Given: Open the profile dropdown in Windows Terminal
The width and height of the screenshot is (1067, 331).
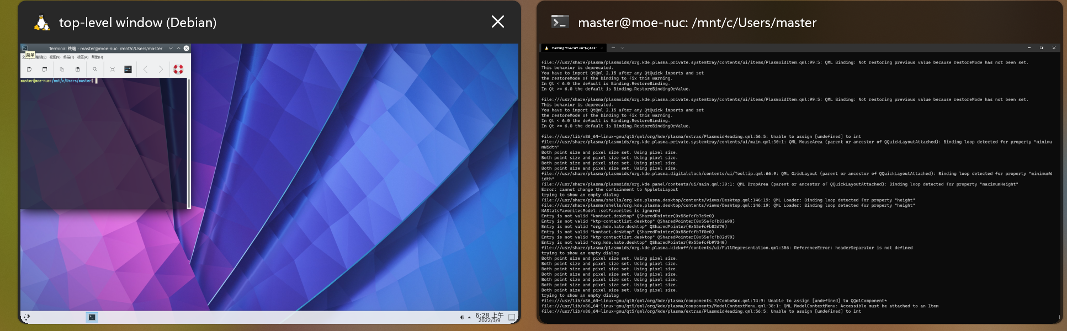Looking at the screenshot, I should click(x=622, y=47).
